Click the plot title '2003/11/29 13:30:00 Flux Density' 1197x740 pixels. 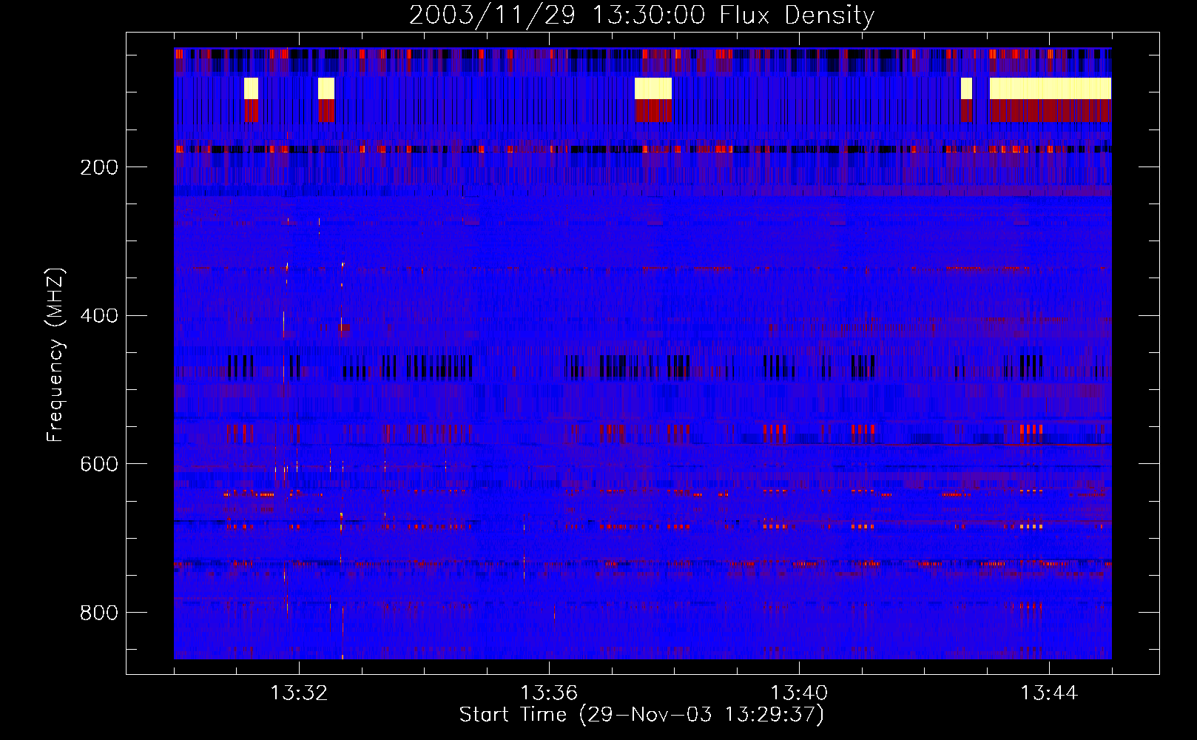(641, 15)
